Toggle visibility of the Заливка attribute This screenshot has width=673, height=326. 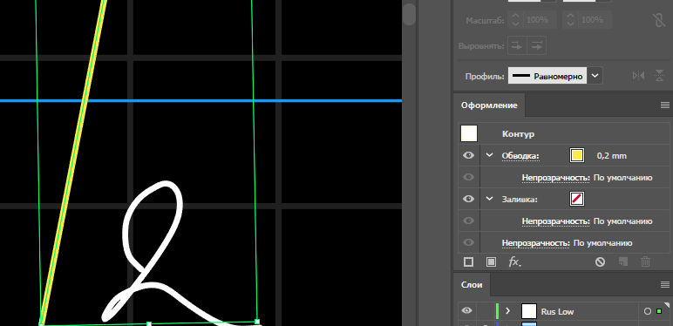468,199
